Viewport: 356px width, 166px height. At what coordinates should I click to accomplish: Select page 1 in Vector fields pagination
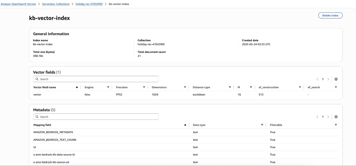point(323,79)
